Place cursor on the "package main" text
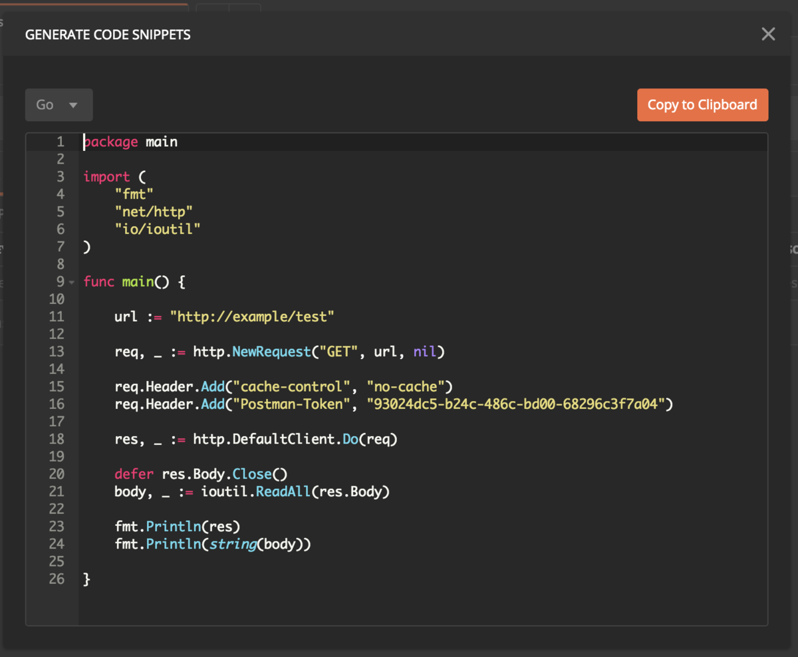798x657 pixels. point(130,142)
